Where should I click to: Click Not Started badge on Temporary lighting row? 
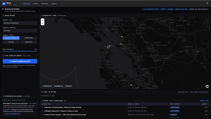[175, 107]
